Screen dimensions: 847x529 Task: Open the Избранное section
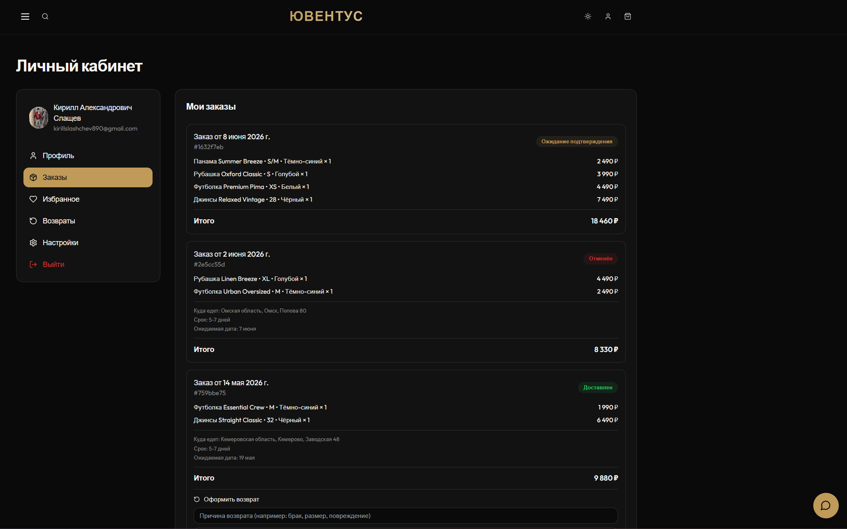coord(88,199)
